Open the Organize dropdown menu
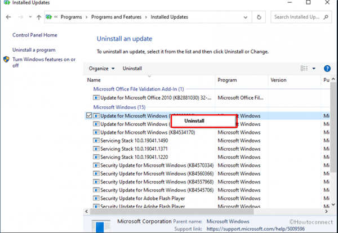This screenshot has width=338, height=233. point(102,69)
